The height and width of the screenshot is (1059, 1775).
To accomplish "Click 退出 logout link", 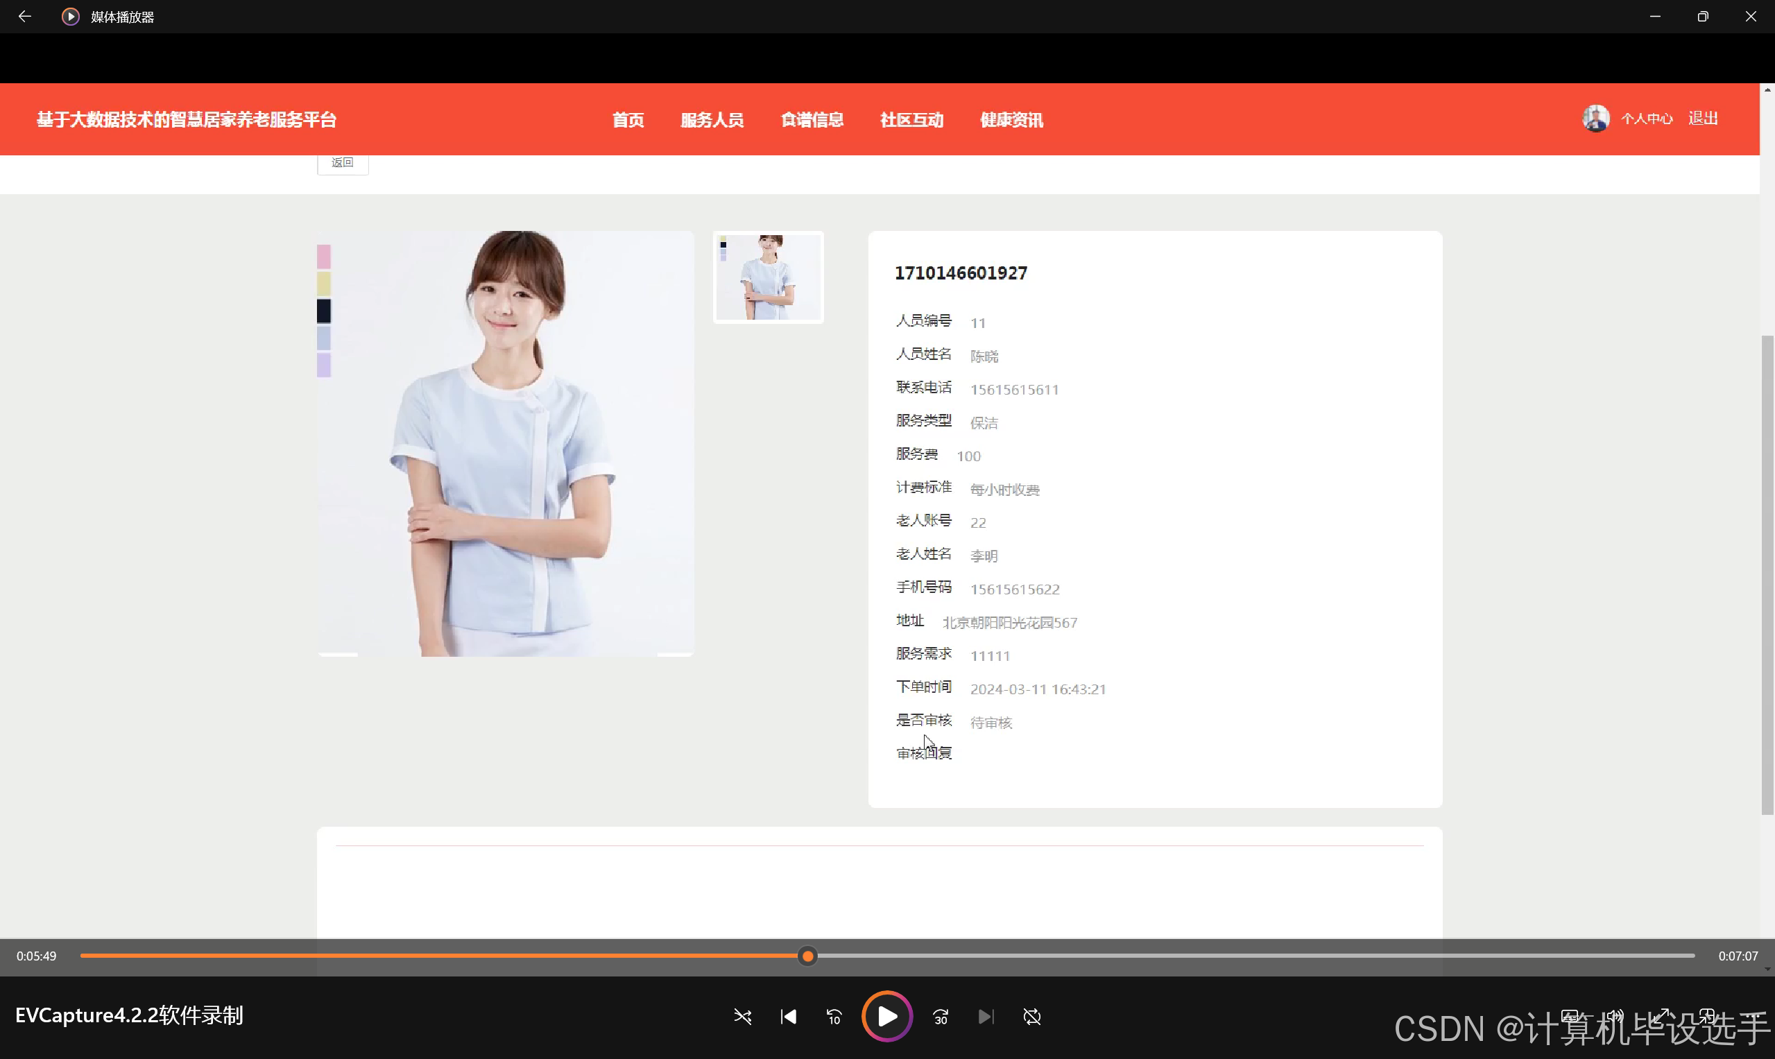I will point(1703,119).
